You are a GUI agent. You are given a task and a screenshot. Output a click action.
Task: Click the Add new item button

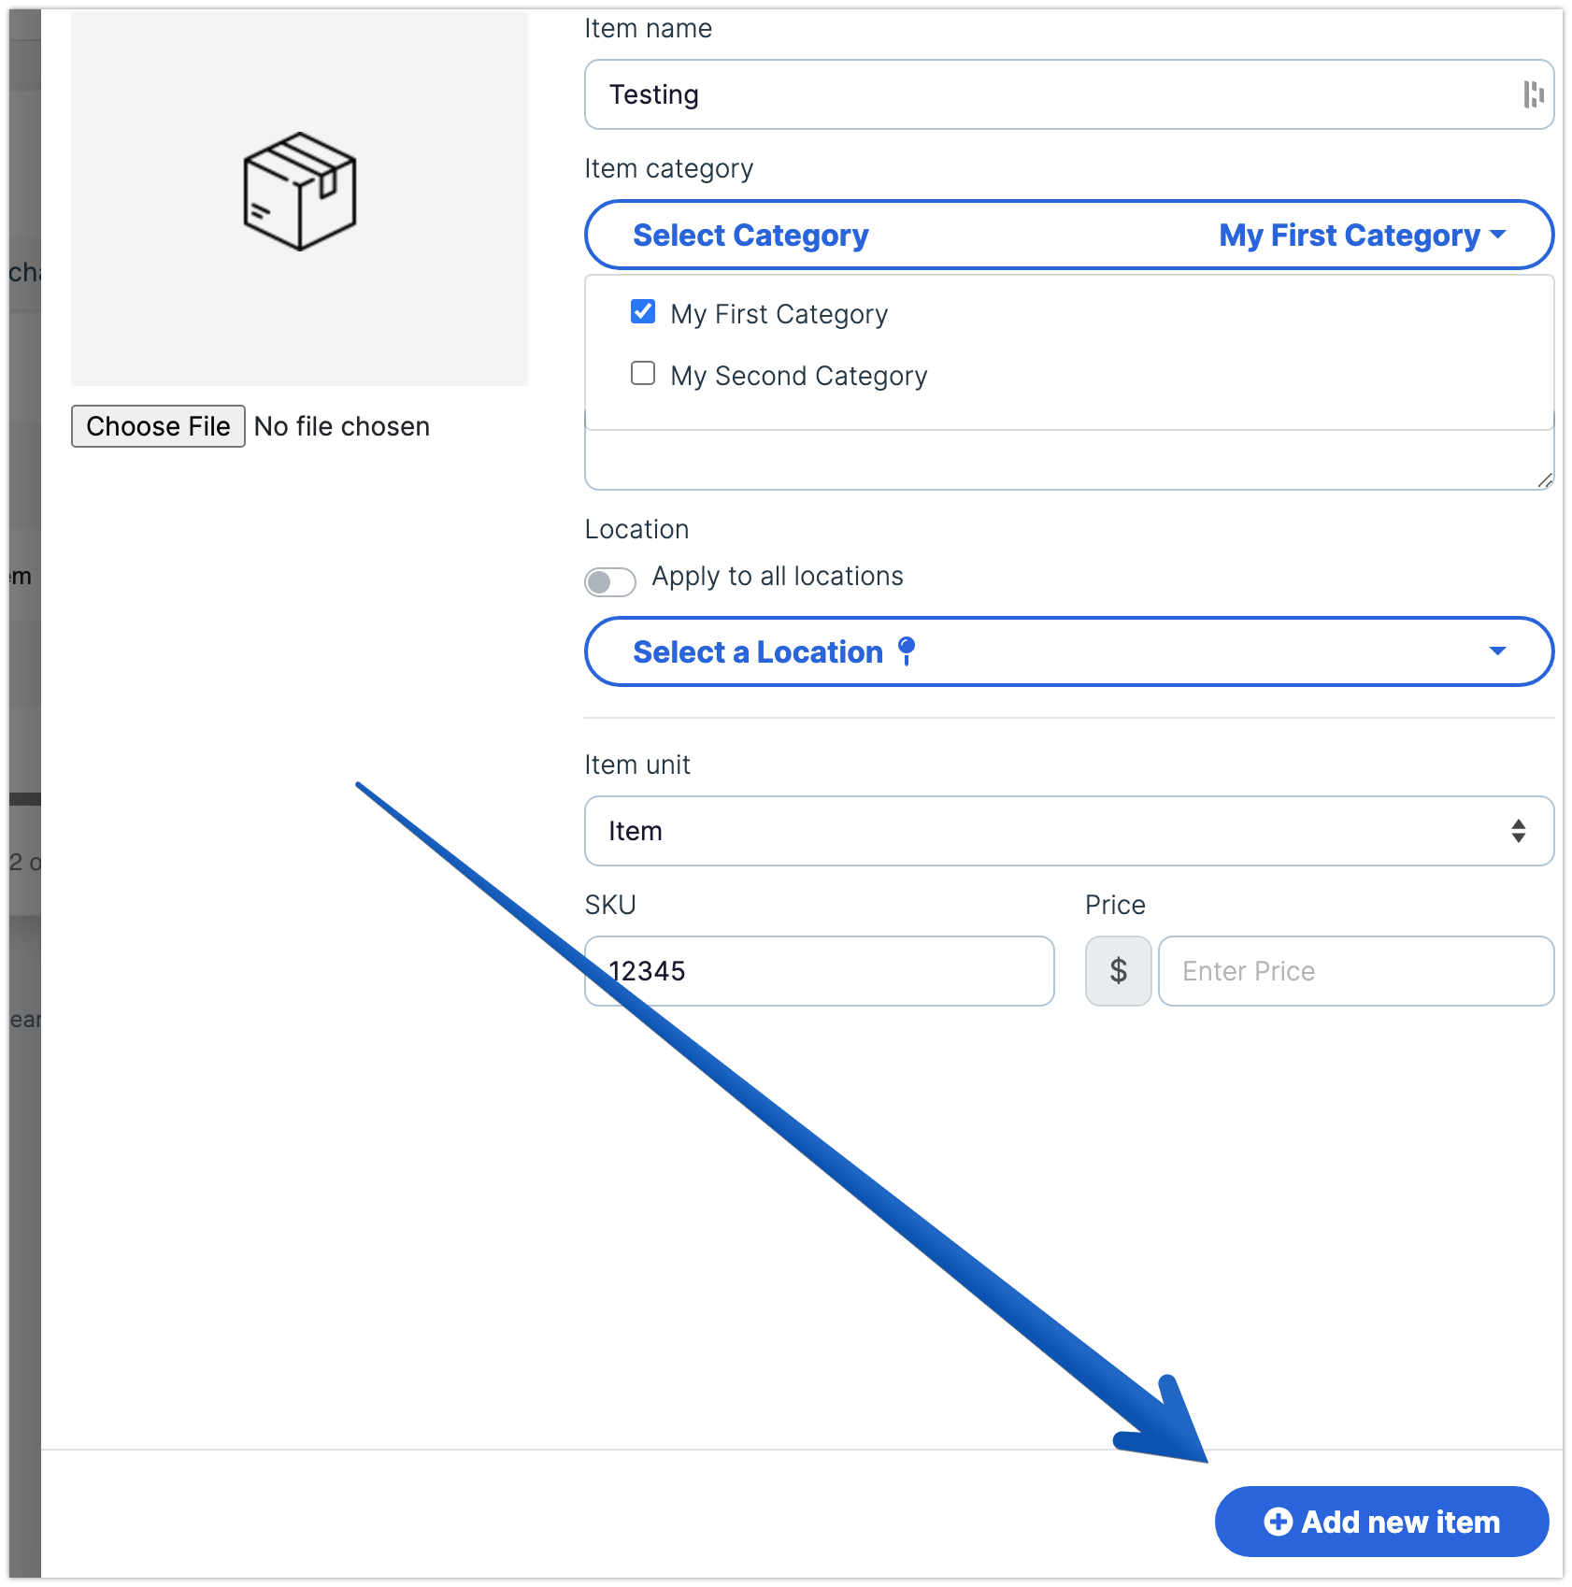point(1381,1522)
